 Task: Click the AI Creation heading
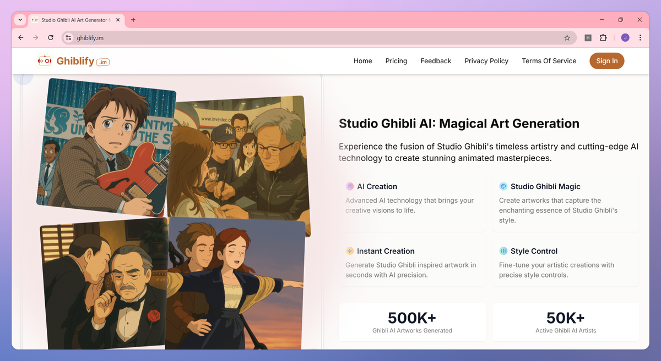pos(377,186)
